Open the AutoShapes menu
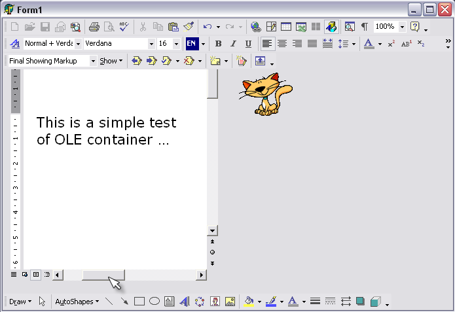This screenshot has height=312, width=455. 77,302
